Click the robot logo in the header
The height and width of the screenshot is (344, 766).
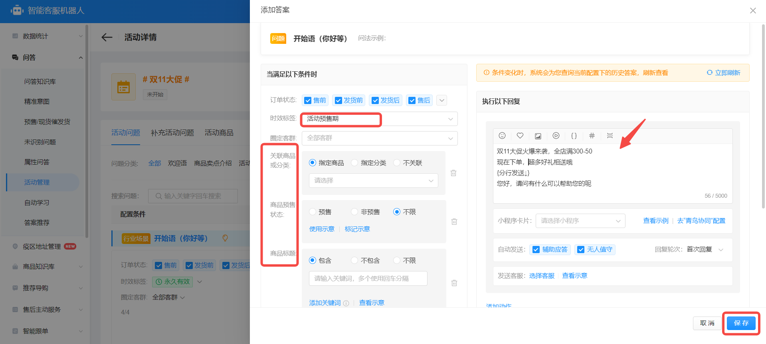click(17, 10)
